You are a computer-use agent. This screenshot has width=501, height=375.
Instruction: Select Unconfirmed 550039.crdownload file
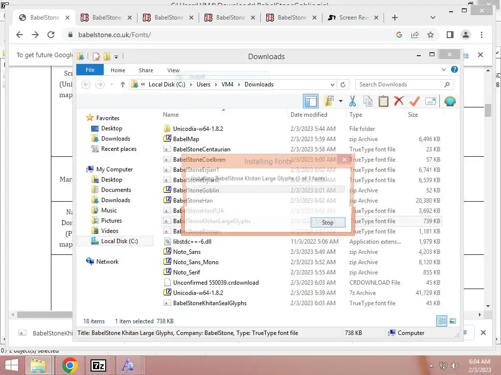coord(216,283)
